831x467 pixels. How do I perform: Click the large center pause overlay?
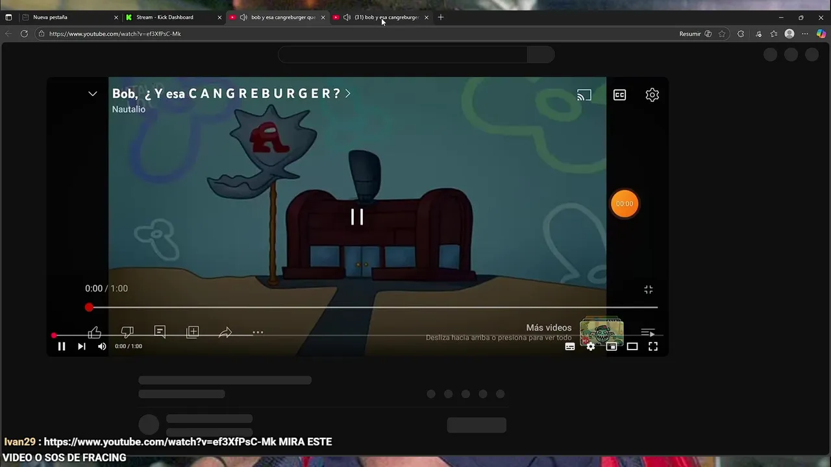pos(357,217)
